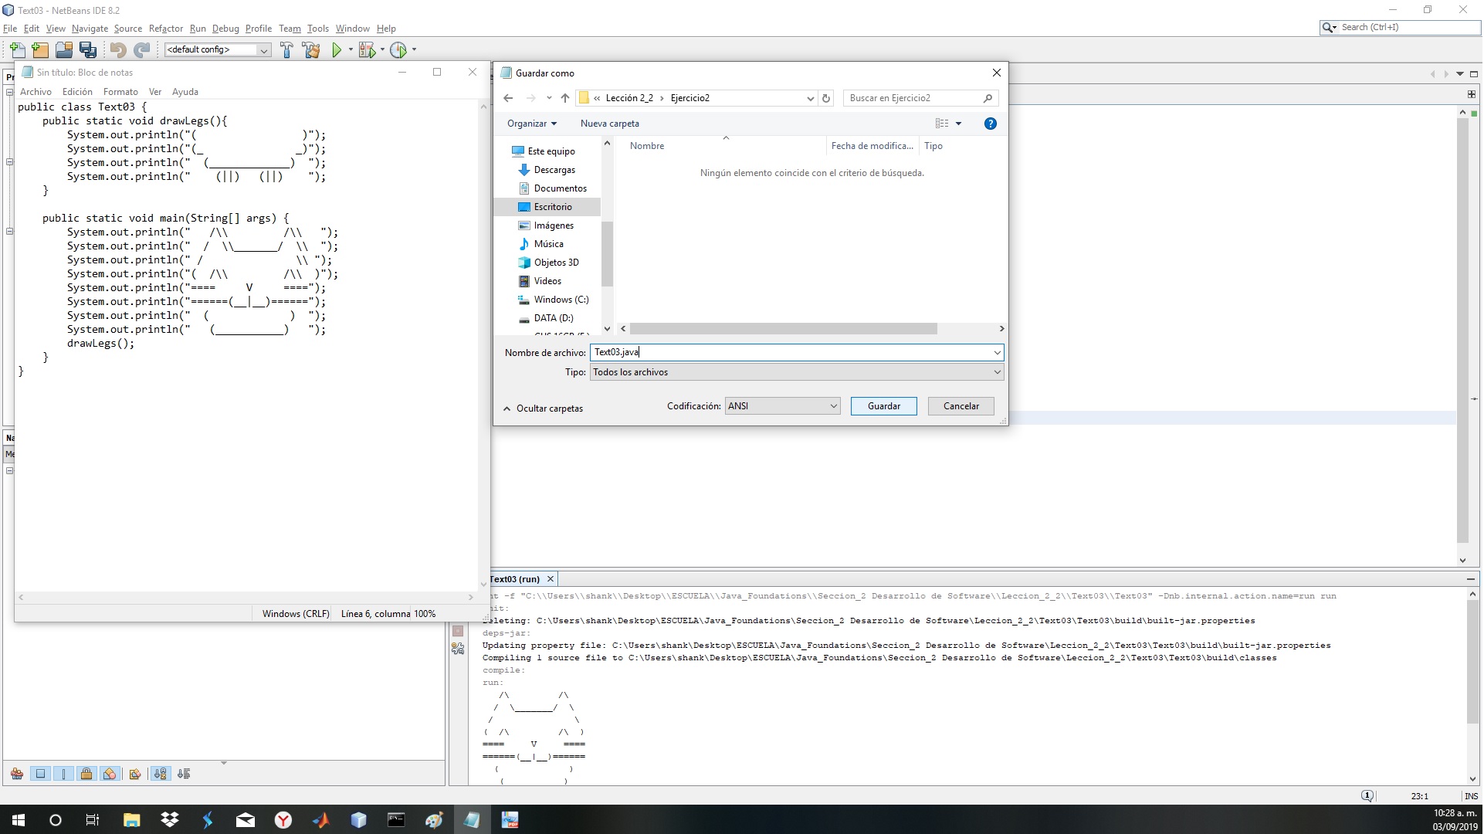Open the Formato menu in Bloc de notas
This screenshot has width=1484, height=834.
[x=120, y=91]
